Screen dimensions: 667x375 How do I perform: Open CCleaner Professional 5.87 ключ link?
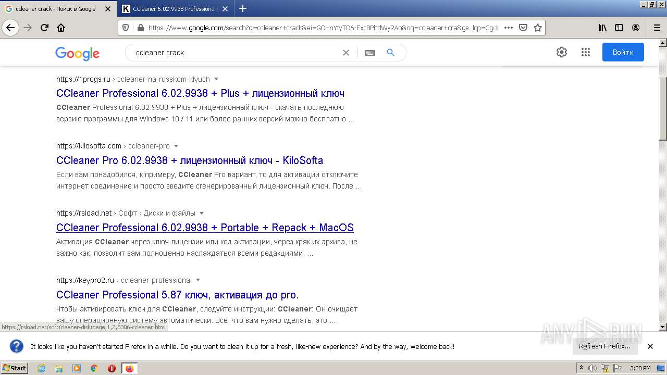[177, 295]
